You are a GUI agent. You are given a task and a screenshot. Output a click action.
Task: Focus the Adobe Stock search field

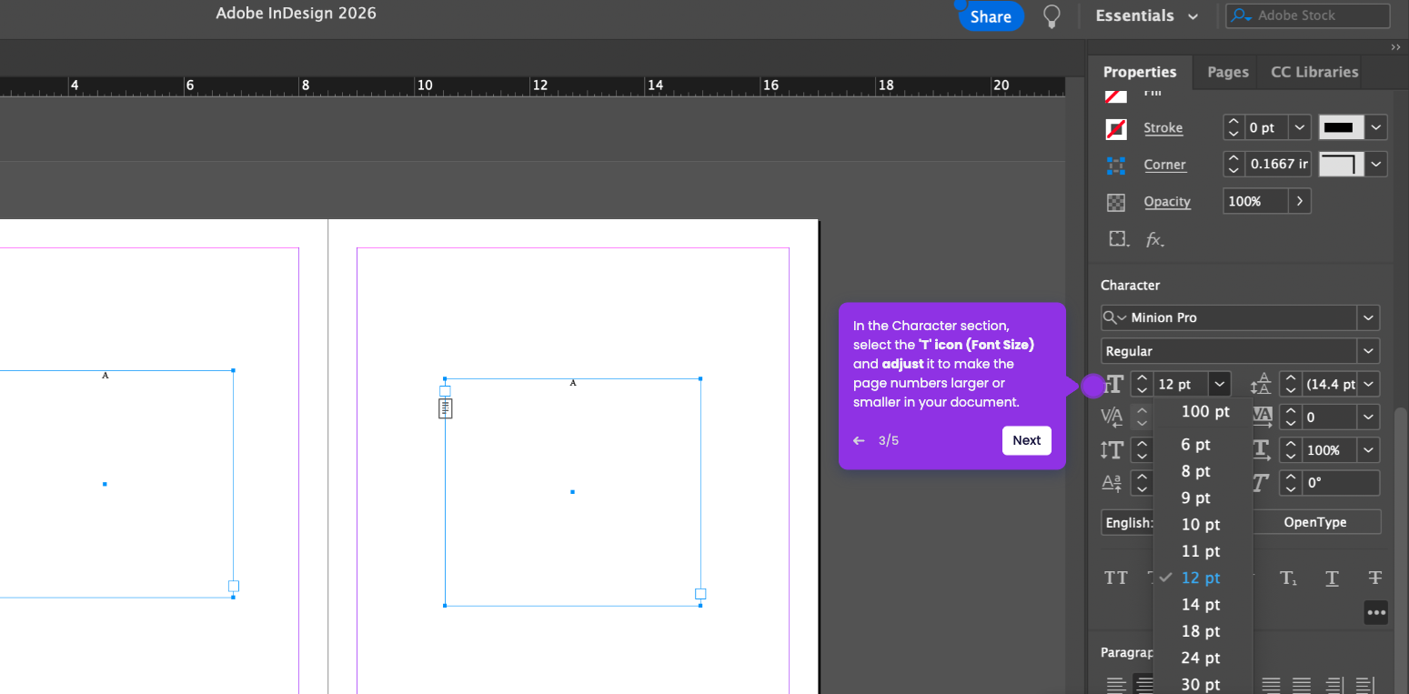(x=1308, y=15)
